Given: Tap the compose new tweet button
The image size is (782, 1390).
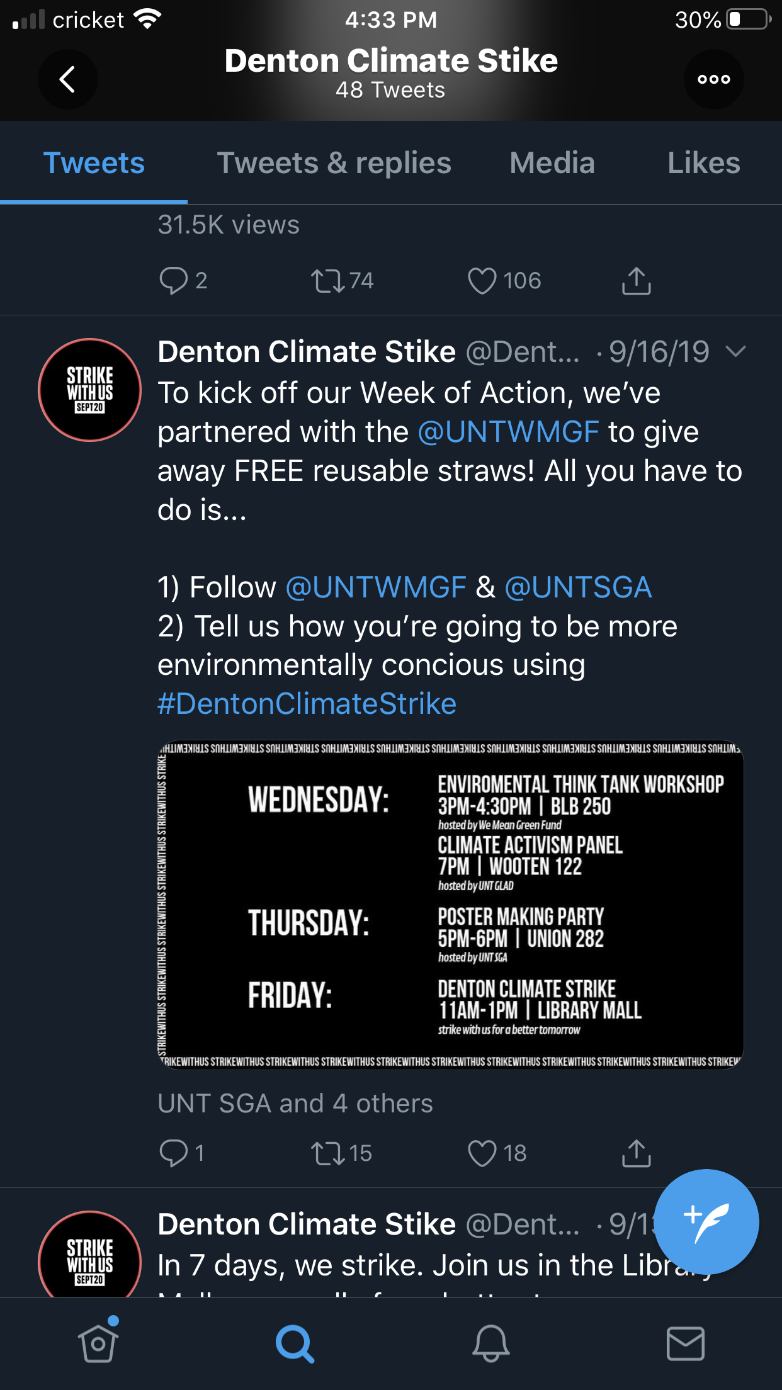Looking at the screenshot, I should click(x=706, y=1221).
